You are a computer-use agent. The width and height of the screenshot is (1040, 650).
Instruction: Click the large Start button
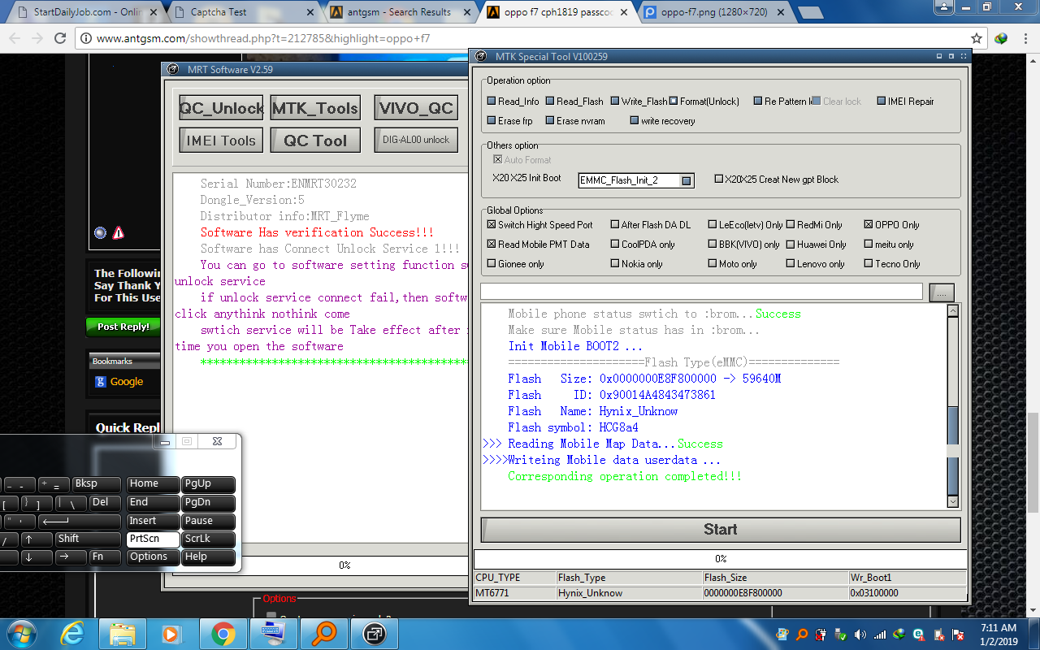point(721,530)
